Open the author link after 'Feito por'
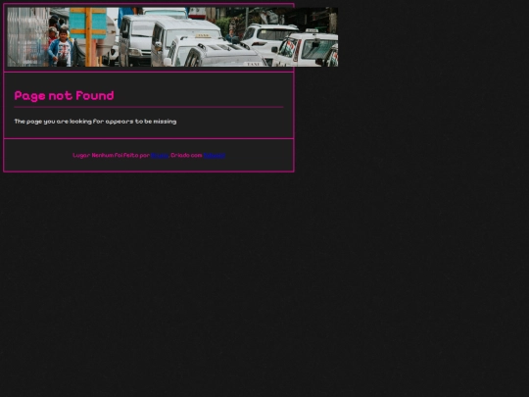Screen dimensions: 529x397 tap(160, 155)
